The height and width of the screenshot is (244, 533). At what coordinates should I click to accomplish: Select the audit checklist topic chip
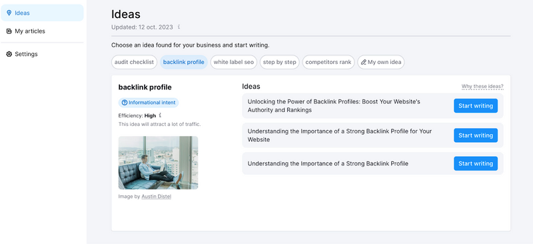pos(135,62)
